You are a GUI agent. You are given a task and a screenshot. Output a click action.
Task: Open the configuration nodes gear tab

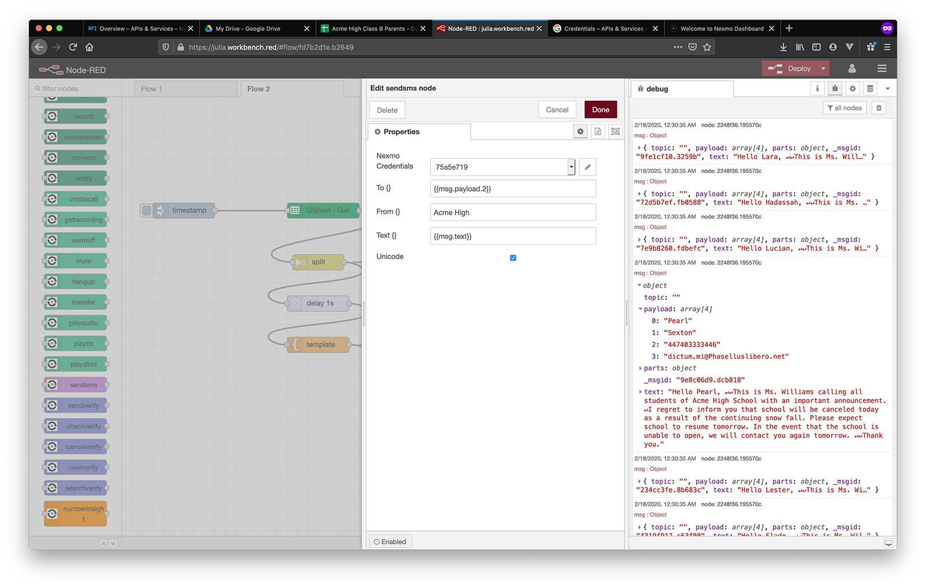click(852, 89)
